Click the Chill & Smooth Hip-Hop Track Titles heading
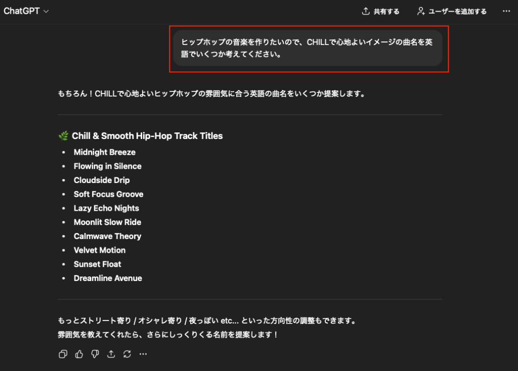518x371 pixels. pos(147,136)
